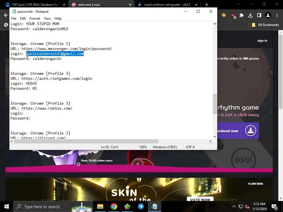Viewport: 283px width, 212px height.
Task: Click Notepad's horizontal scrollbar thumb
Action: click(86, 141)
